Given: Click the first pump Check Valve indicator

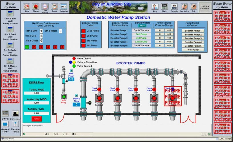Looking at the screenshot, I should [x=99, y=89].
